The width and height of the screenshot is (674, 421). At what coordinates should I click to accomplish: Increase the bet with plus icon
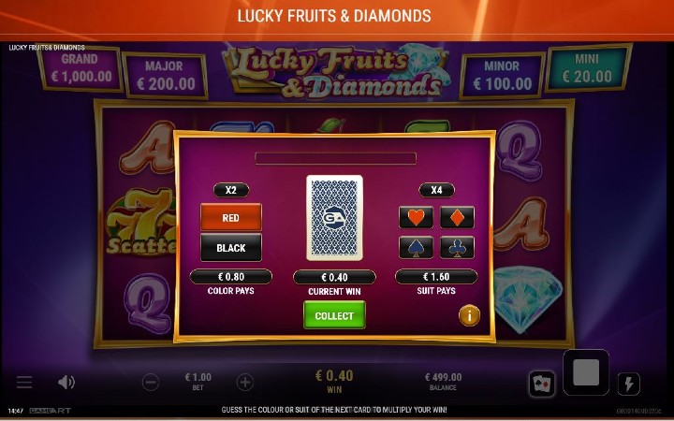[245, 382]
